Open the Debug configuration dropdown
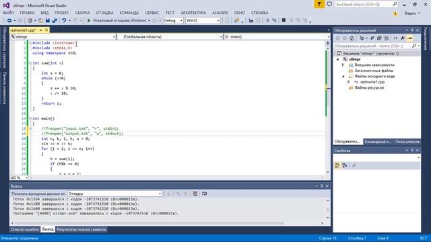Viewport: 431px width, 242px height. click(173, 21)
